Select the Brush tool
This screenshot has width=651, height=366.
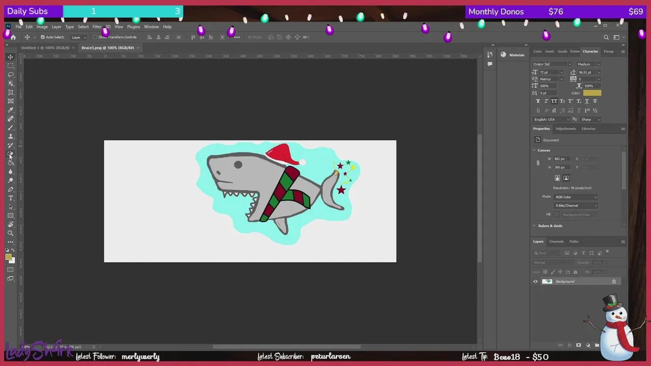point(11,128)
